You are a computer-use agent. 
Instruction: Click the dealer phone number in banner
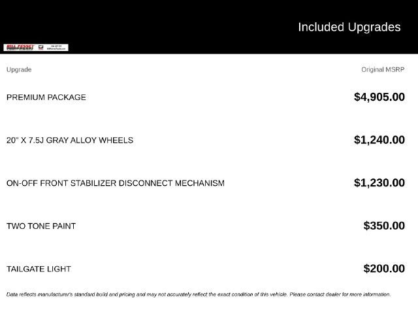pyautogui.click(x=56, y=46)
